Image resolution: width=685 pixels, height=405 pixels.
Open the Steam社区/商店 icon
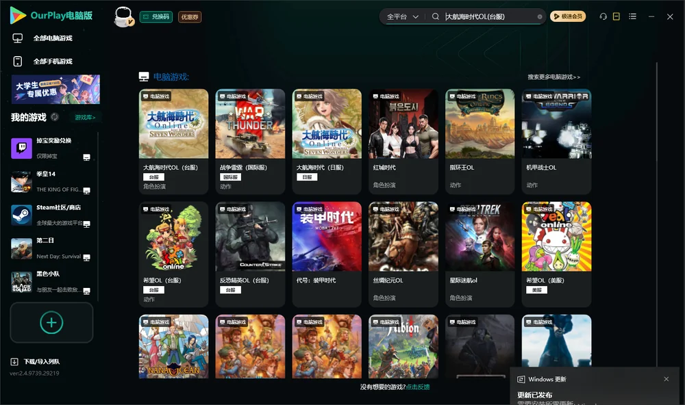point(21,215)
